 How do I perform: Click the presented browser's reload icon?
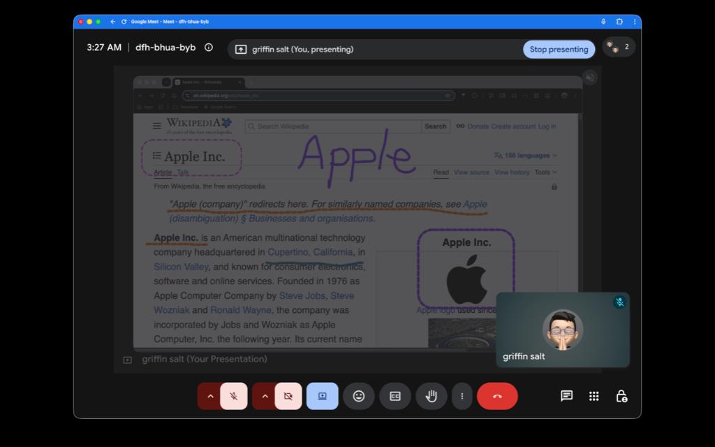pyautogui.click(x=162, y=95)
